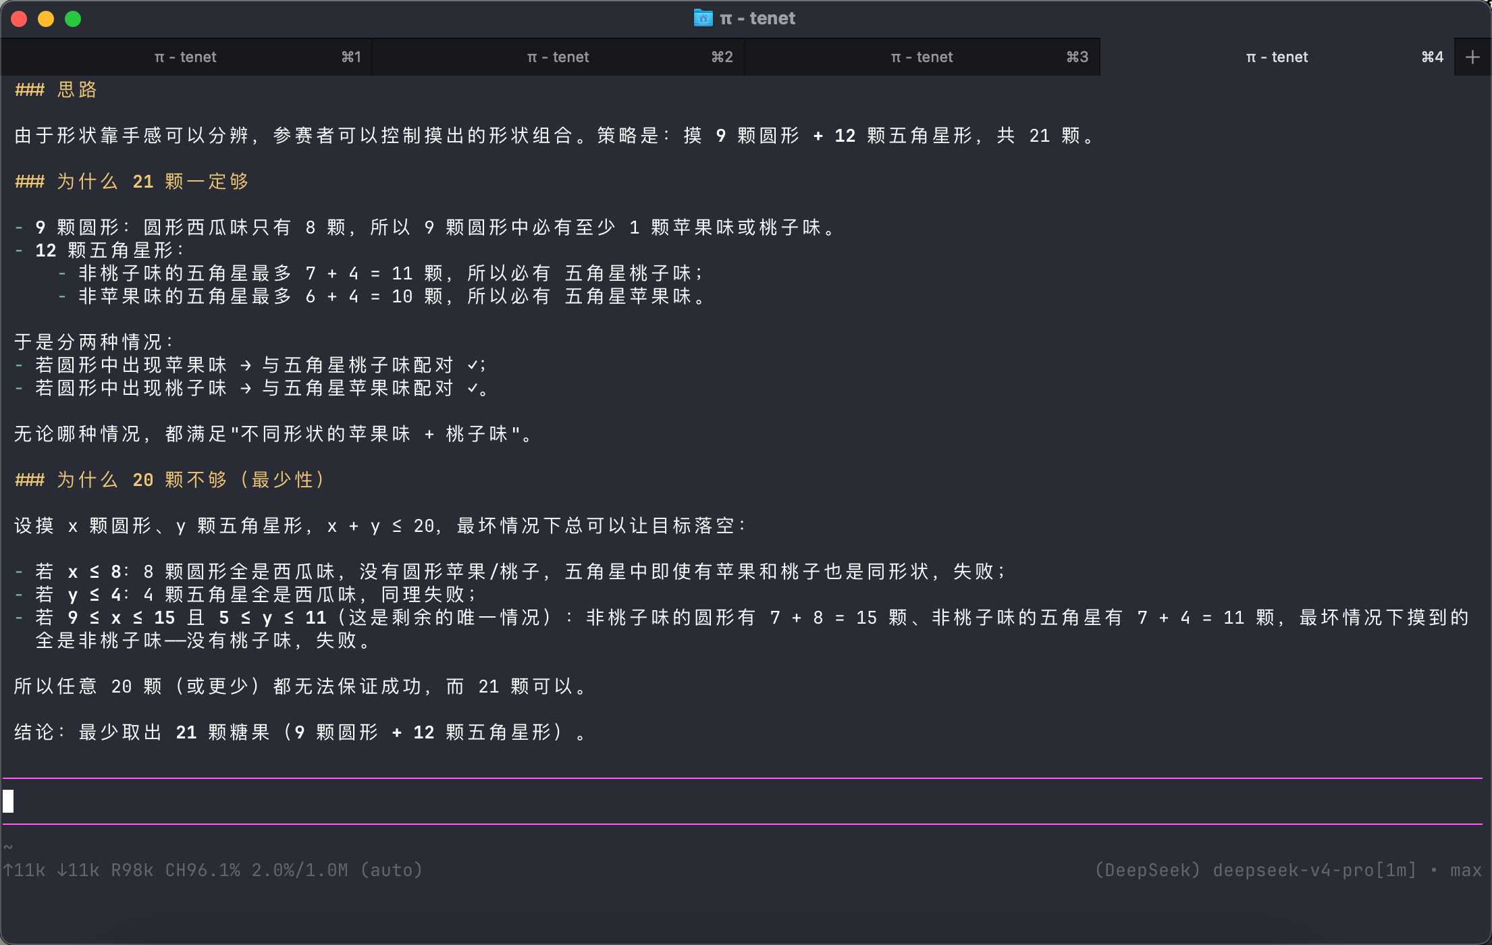This screenshot has height=945, width=1492.
Task: Click the bullet '若 y ≤ 4：4 颗五角星全是西瓜味'
Action: 246,595
